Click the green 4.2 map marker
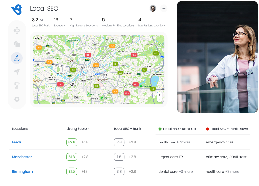This screenshot has width=259, height=186. click(x=73, y=70)
